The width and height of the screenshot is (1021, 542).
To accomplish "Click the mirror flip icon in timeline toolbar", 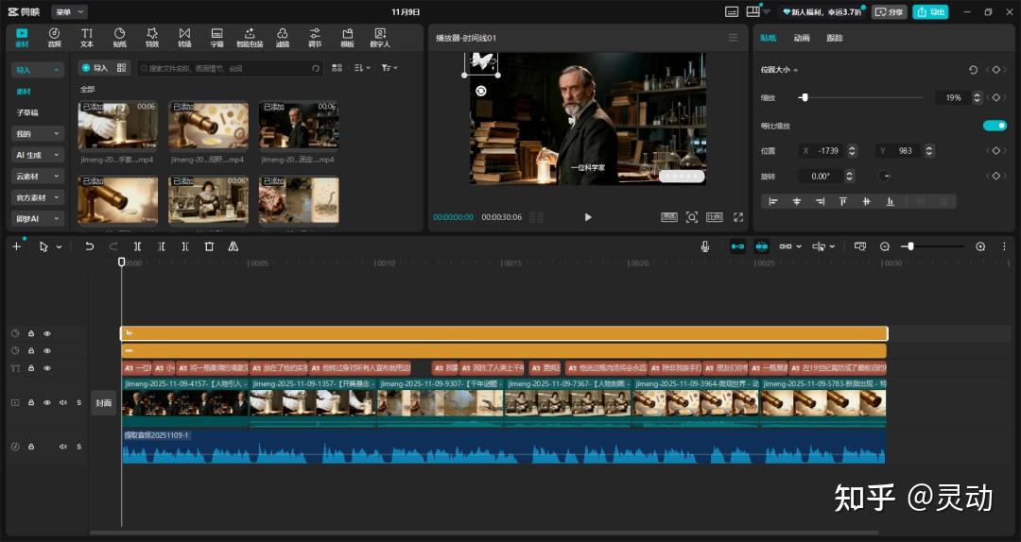I will pyautogui.click(x=234, y=246).
